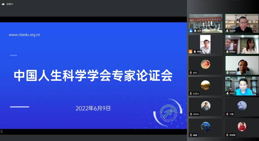This screenshot has height=141, width=259.
Task: Click the avatar of man wearing sunglasses
Action: tap(206, 106)
